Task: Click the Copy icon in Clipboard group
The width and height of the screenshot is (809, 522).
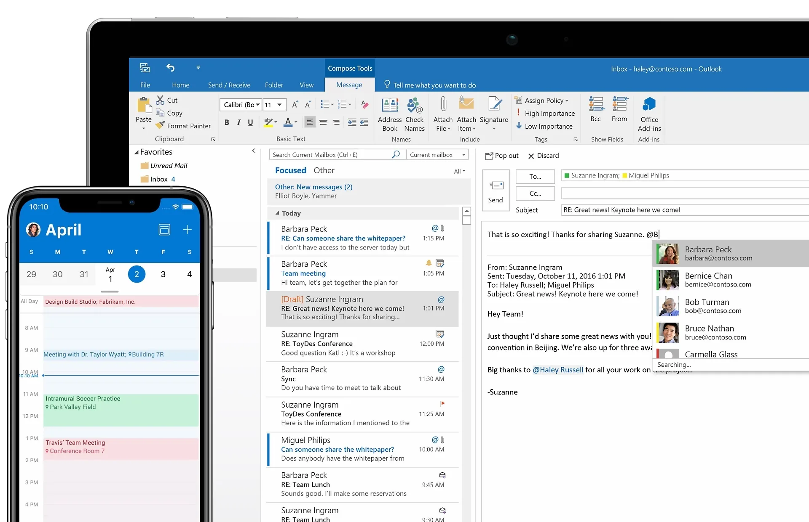Action: (x=160, y=113)
